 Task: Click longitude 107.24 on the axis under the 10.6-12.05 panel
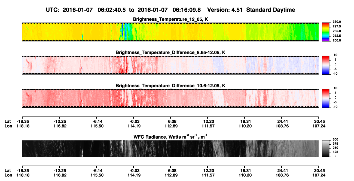[319, 126]
